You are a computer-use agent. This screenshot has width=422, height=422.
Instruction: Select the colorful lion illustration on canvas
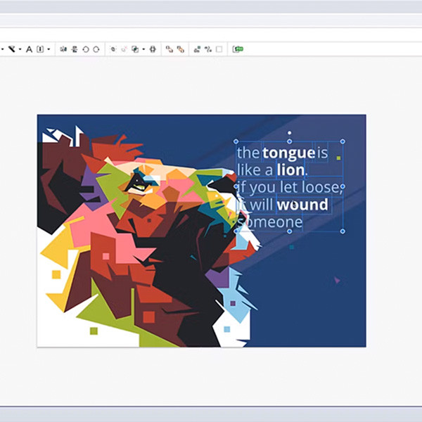pyautogui.click(x=148, y=237)
